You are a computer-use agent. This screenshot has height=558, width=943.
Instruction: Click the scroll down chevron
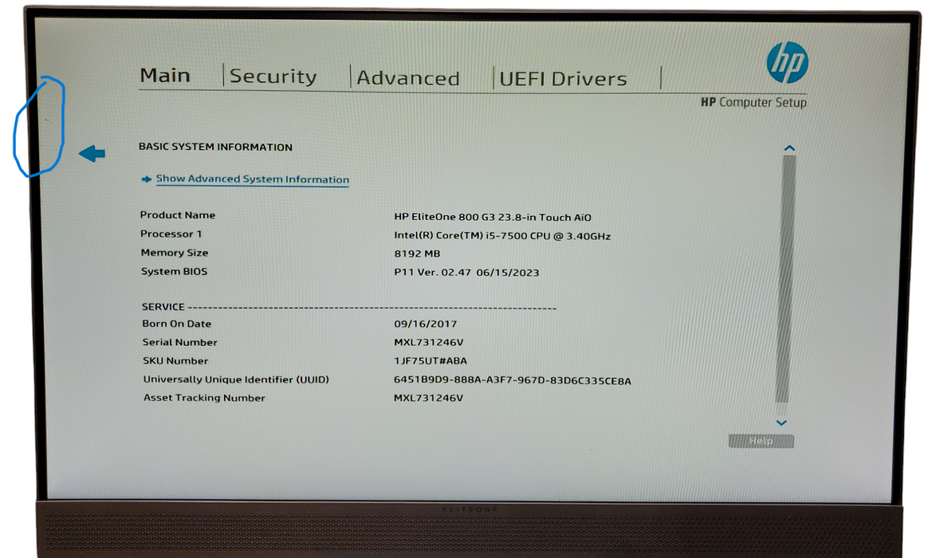pos(781,422)
